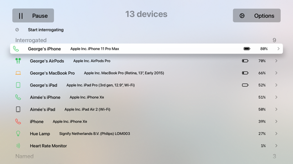Expand Aimée's iPad row chevron
This screenshot has width=293, height=164.
coord(276,109)
